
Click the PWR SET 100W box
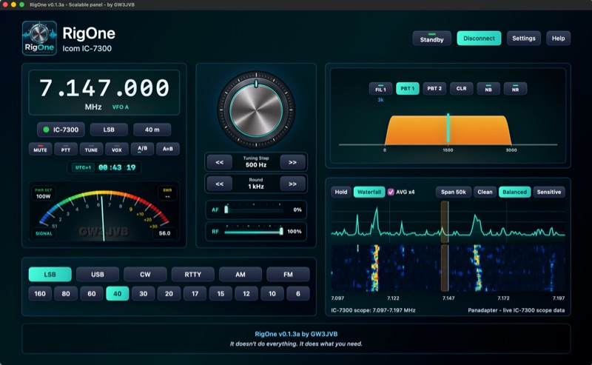coord(44,193)
